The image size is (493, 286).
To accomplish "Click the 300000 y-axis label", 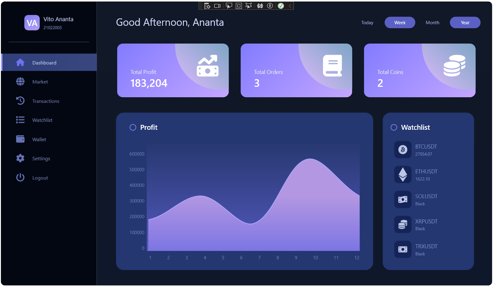I will coord(137,201).
